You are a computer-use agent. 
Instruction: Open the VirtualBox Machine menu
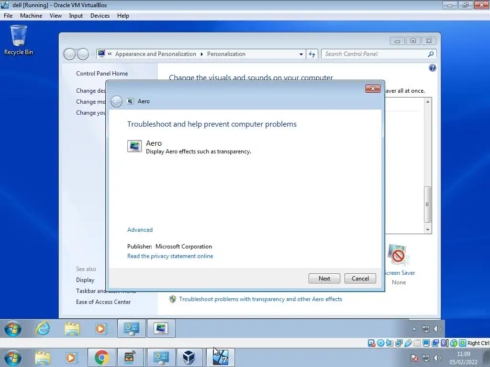click(x=31, y=16)
